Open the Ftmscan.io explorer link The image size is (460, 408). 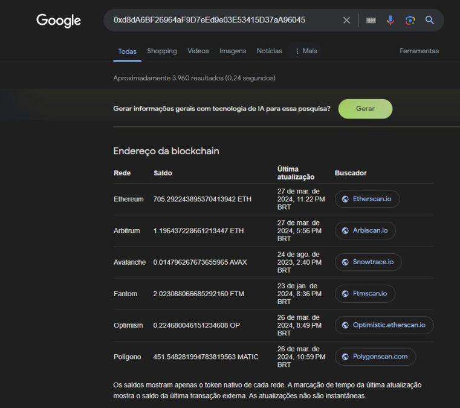(x=365, y=294)
